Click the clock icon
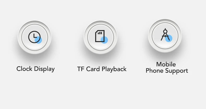 34,37
